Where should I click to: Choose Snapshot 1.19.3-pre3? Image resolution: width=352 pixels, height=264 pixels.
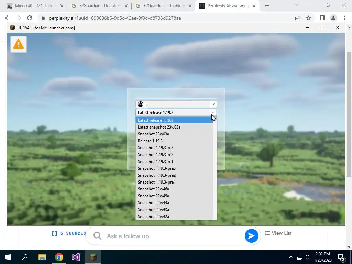(x=174, y=168)
